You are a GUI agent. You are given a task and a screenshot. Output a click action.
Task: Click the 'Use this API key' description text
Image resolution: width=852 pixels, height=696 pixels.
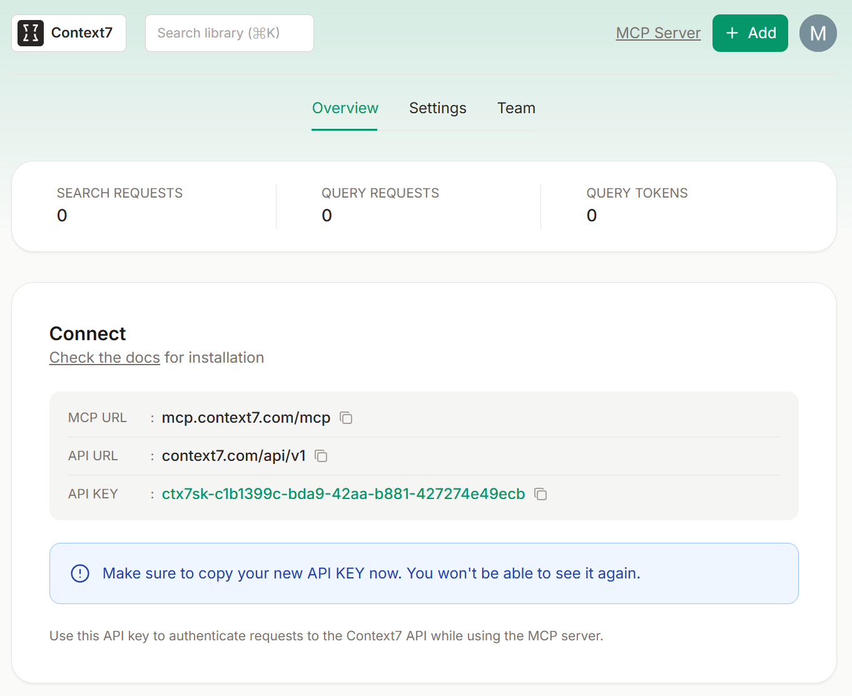[327, 636]
